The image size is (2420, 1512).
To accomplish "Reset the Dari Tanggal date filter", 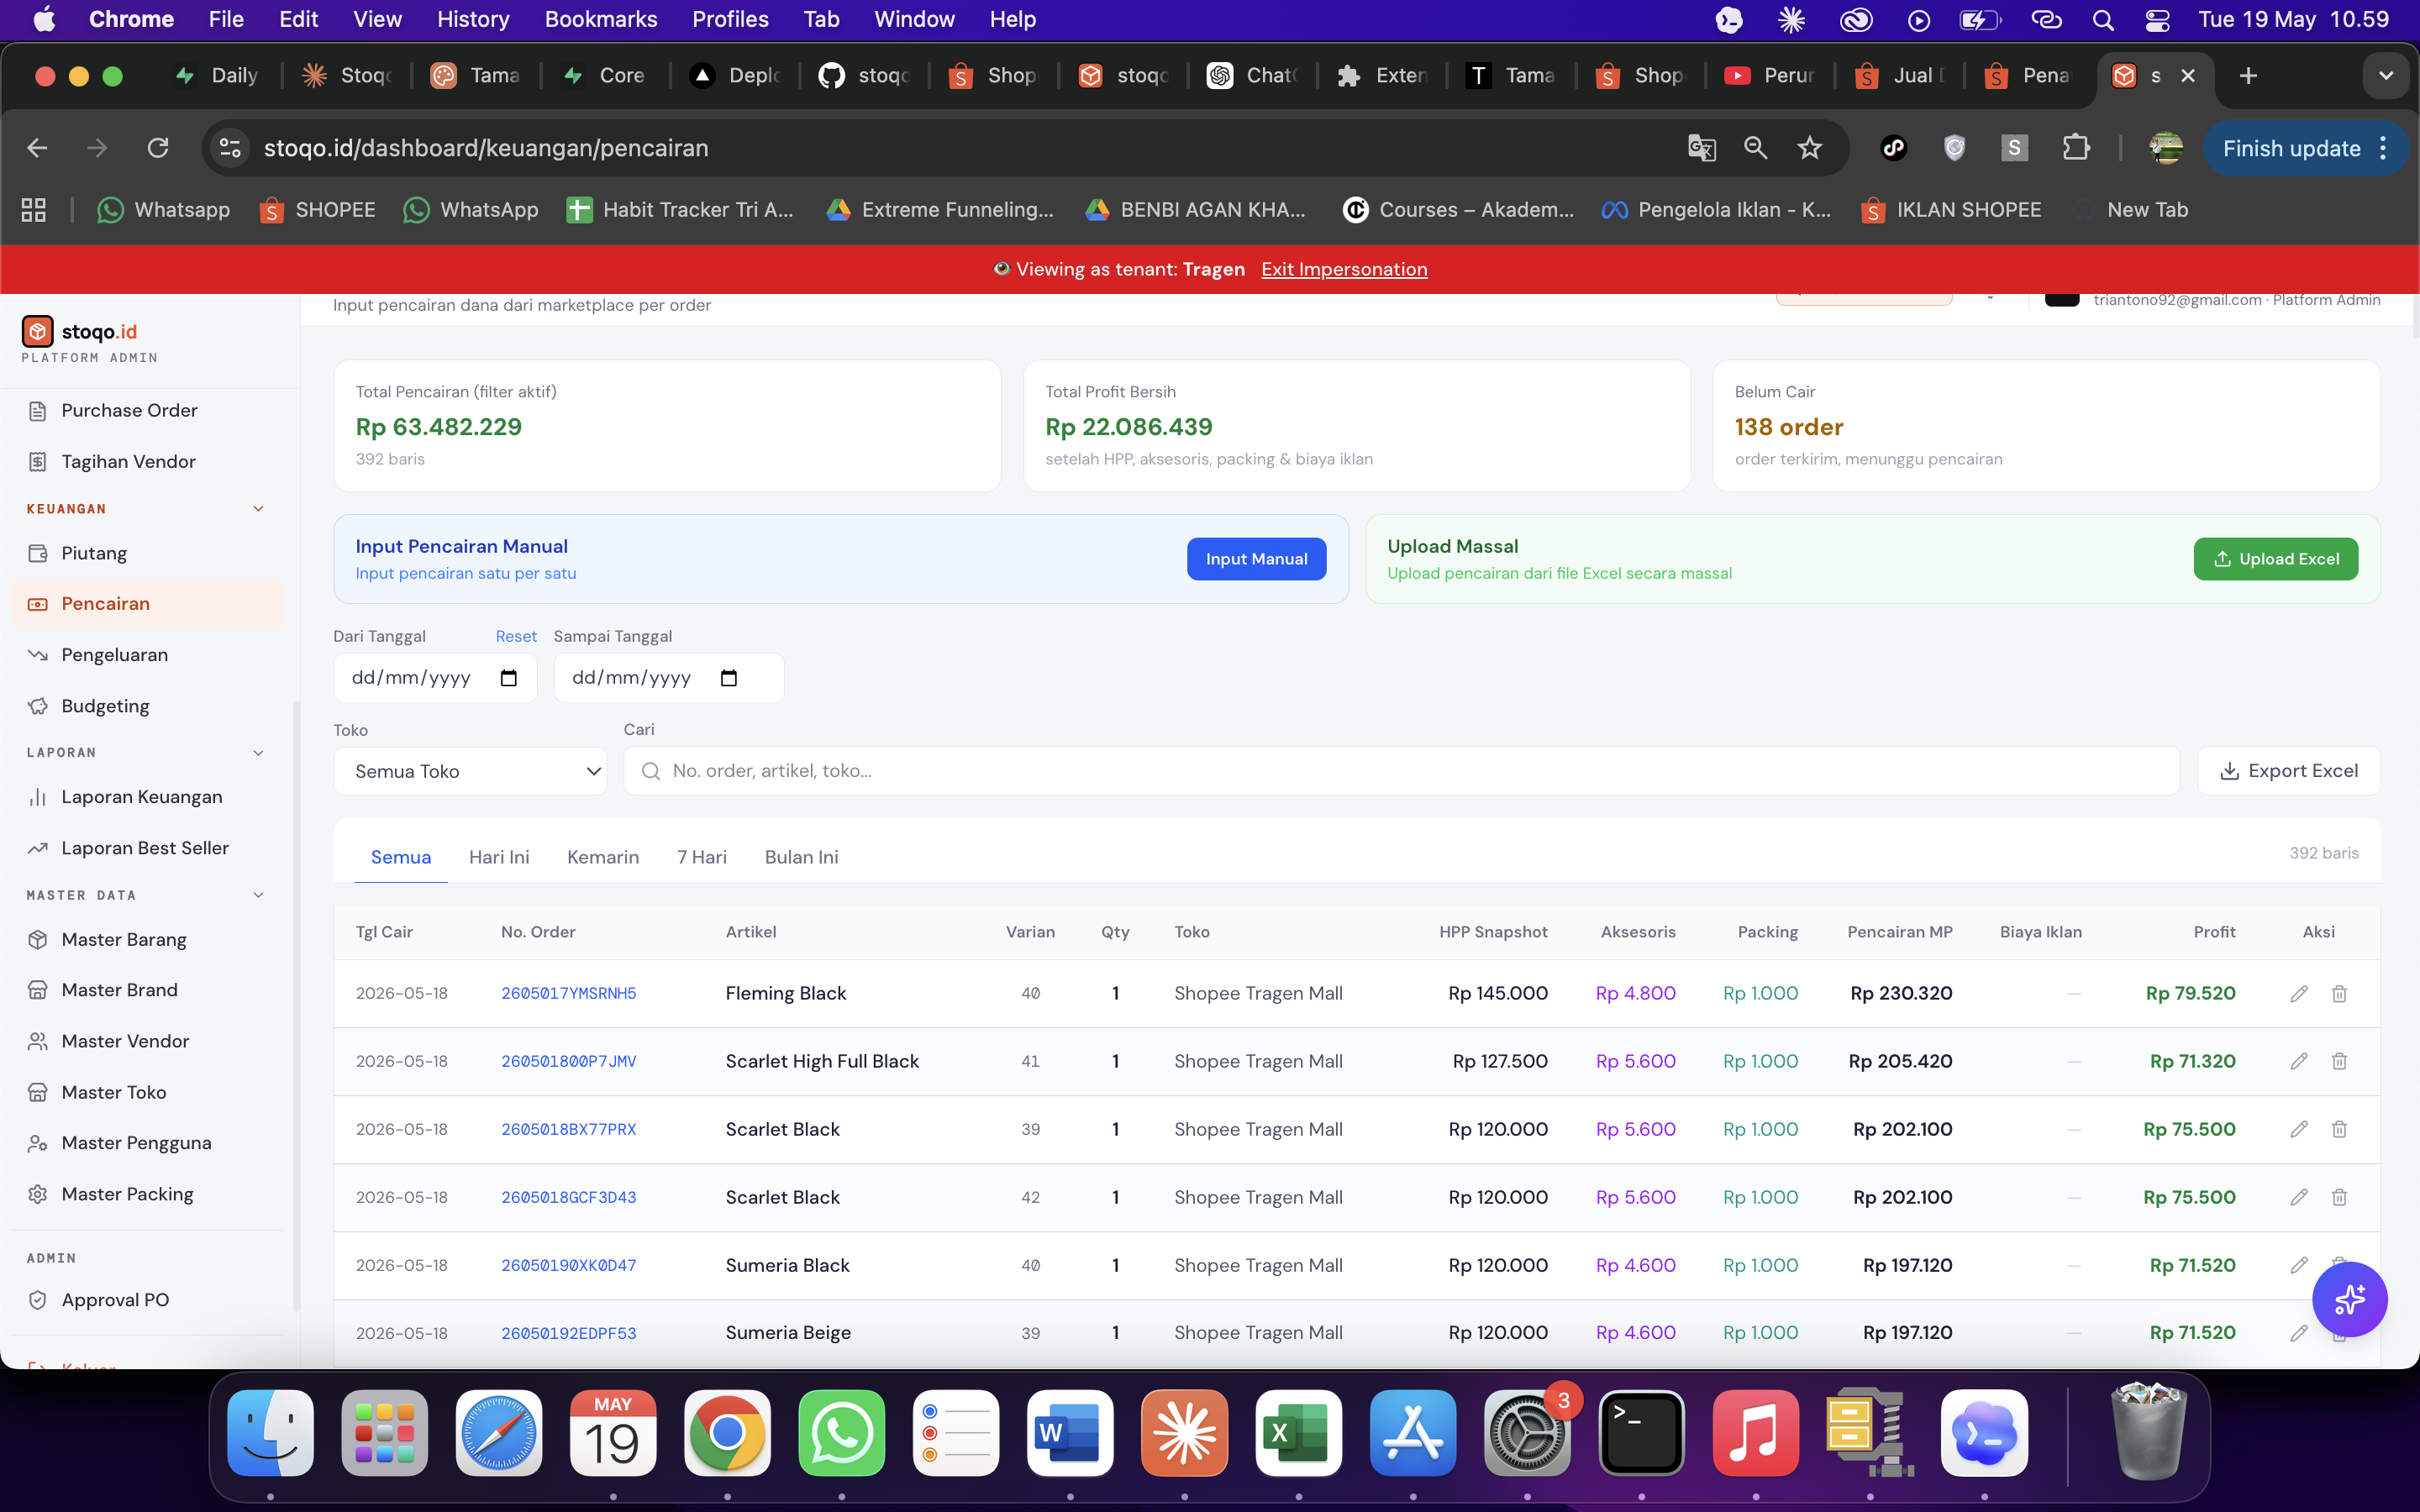I will (x=516, y=636).
